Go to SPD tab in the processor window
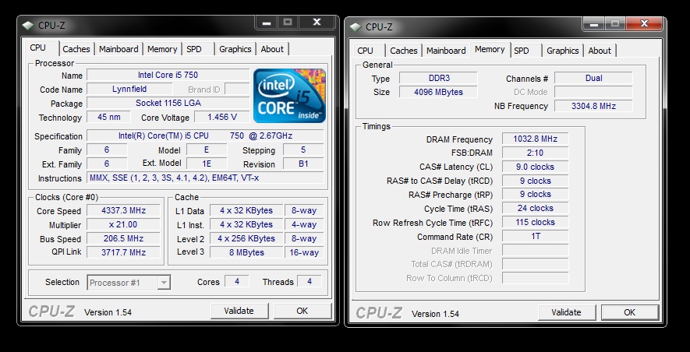This screenshot has width=690, height=352. [194, 49]
